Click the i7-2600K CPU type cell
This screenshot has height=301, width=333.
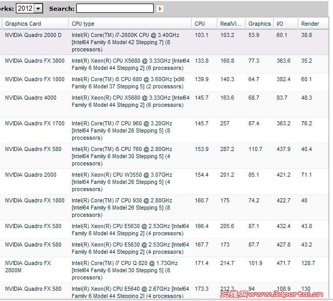click(126, 42)
